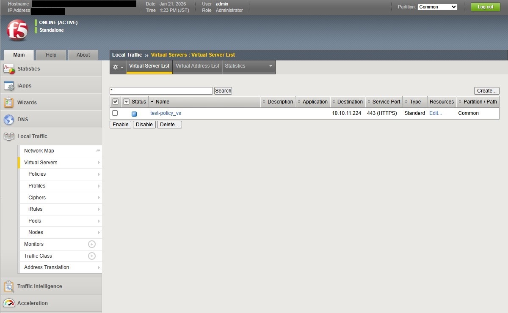The width and height of the screenshot is (508, 313).
Task: Open the Statistics sidebar section icon
Action: coord(9,69)
